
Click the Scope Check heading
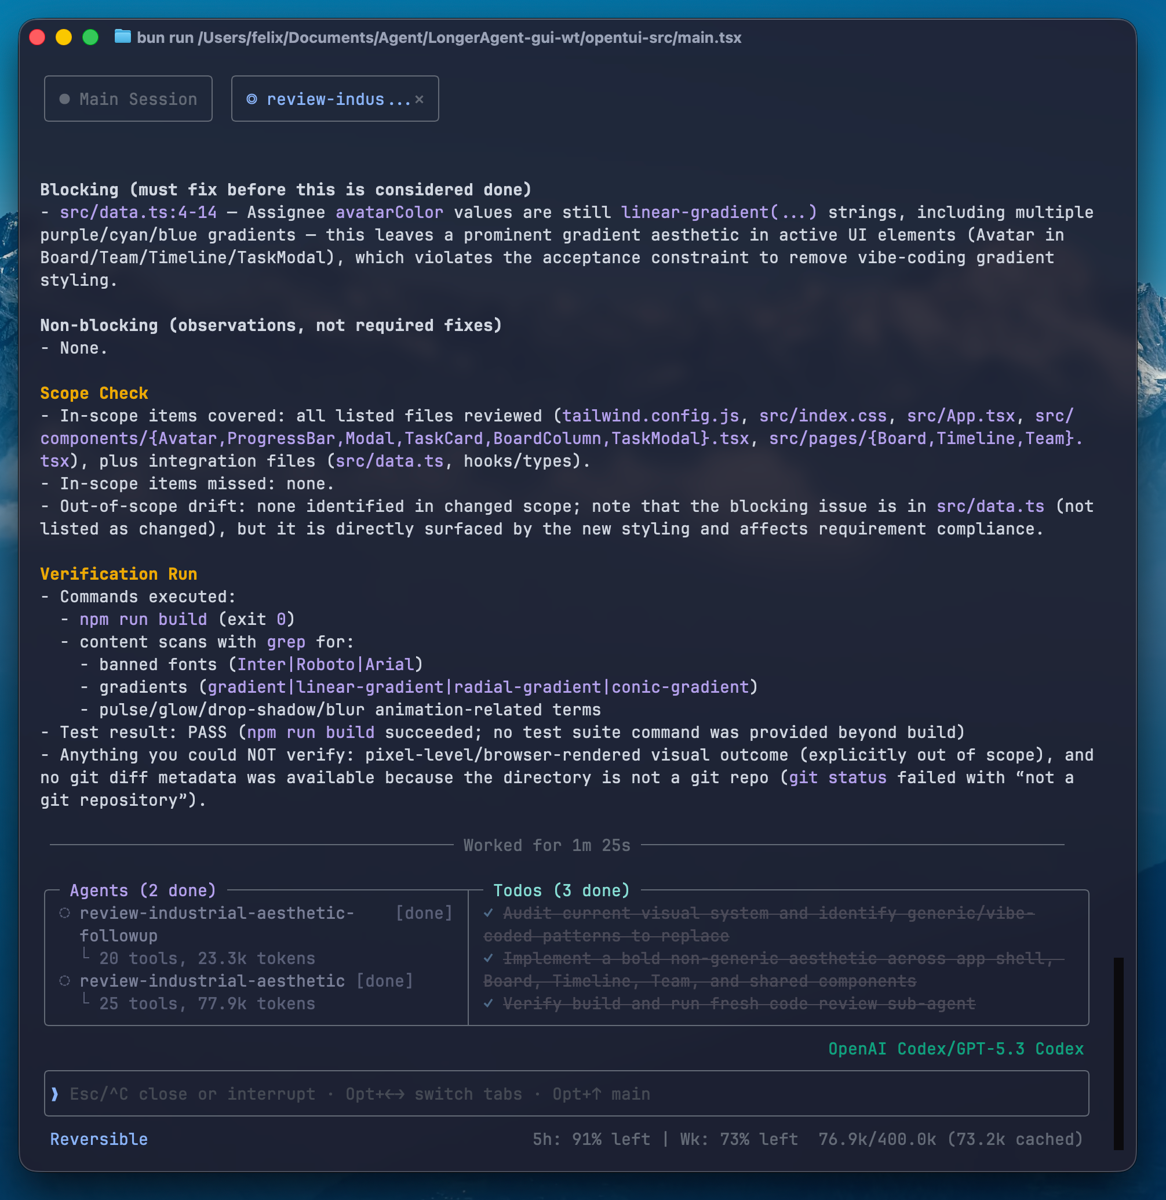[x=94, y=392]
